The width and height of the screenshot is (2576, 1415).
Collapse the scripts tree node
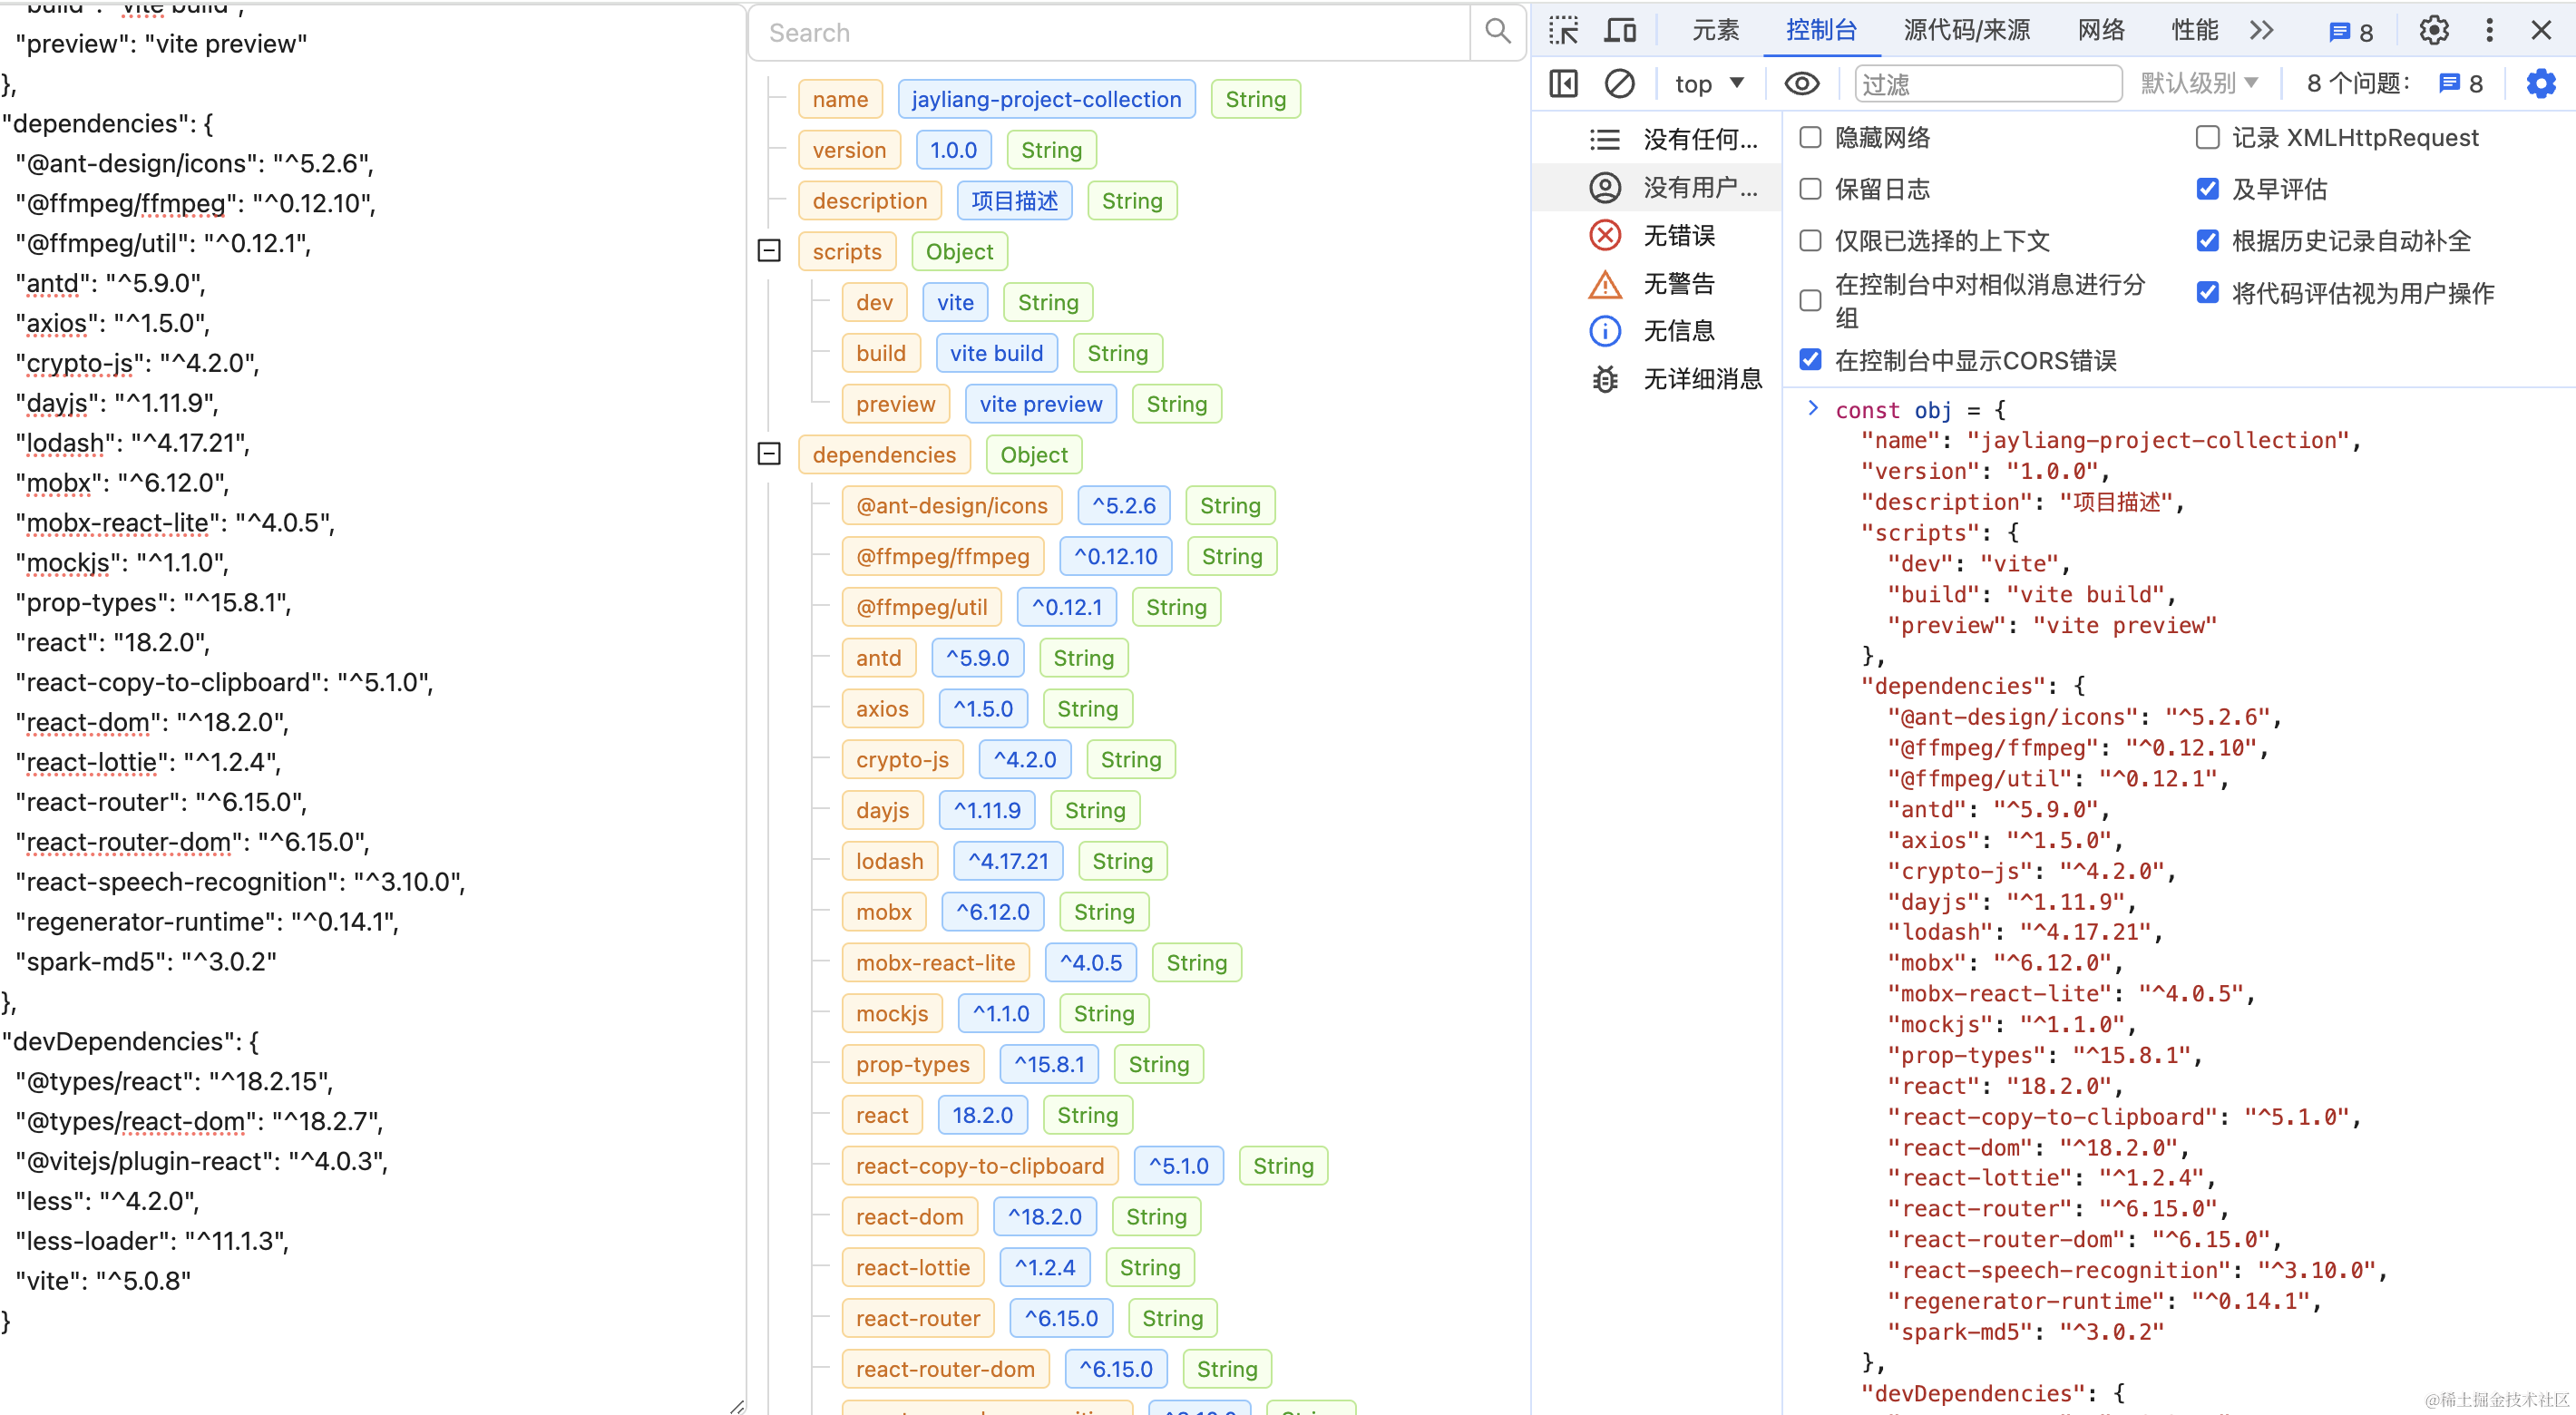(x=769, y=251)
